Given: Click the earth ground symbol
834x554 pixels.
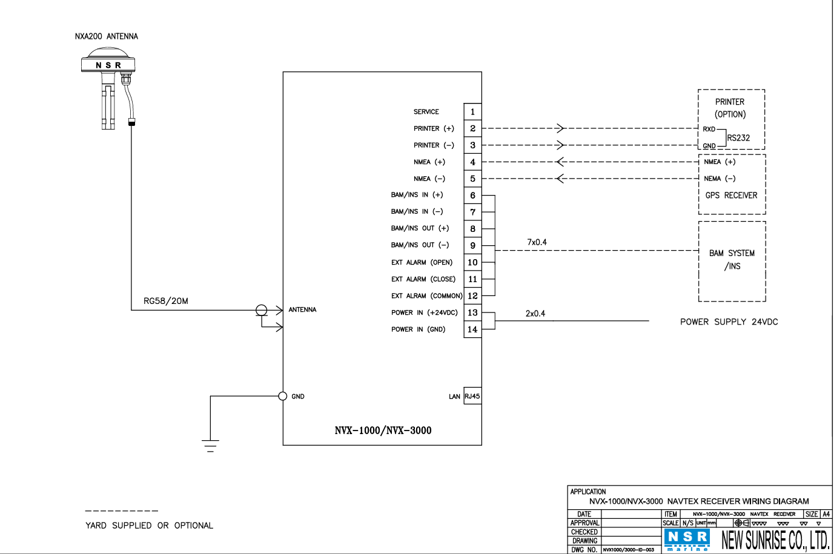Looking at the screenshot, I should click(210, 446).
